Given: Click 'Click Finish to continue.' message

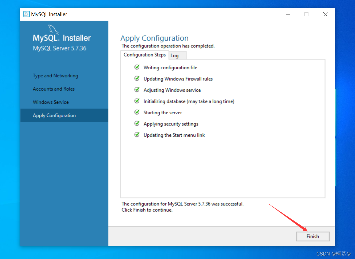Looking at the screenshot, I should click(x=147, y=210).
